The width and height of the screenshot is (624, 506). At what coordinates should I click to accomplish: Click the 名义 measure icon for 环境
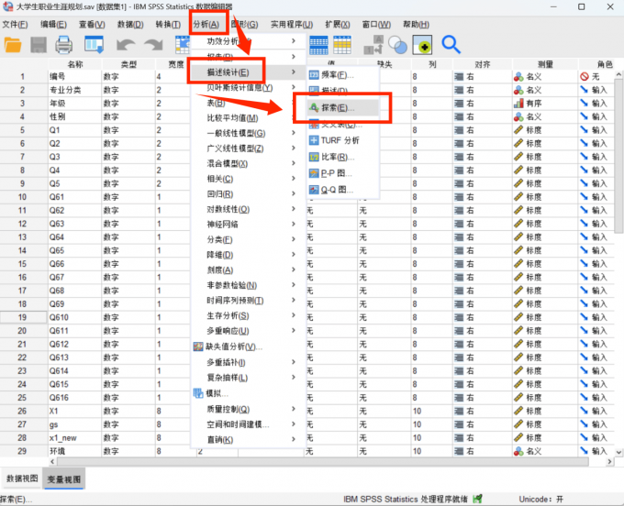tap(518, 451)
